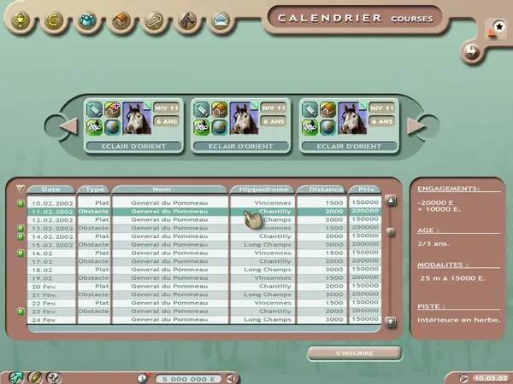The width and height of the screenshot is (513, 384).
Task: Open the trophy menu icon
Action: point(20,19)
